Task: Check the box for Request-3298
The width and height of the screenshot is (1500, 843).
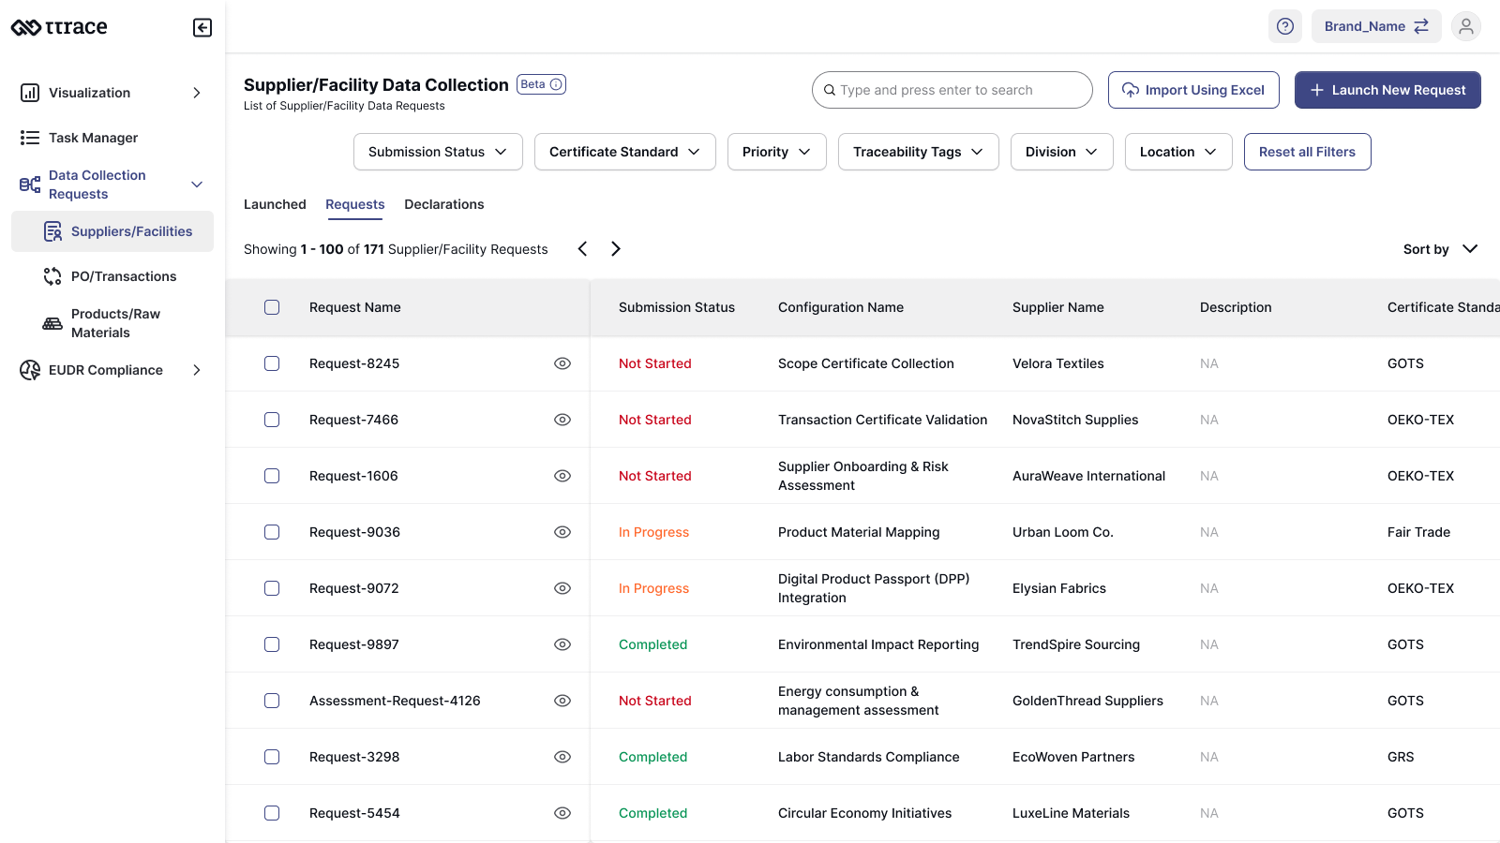Action: pos(272,757)
